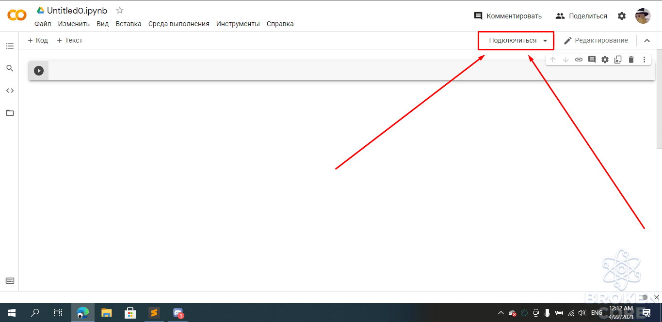
Task: Open the Редактирование mode dropdown
Action: (x=596, y=41)
